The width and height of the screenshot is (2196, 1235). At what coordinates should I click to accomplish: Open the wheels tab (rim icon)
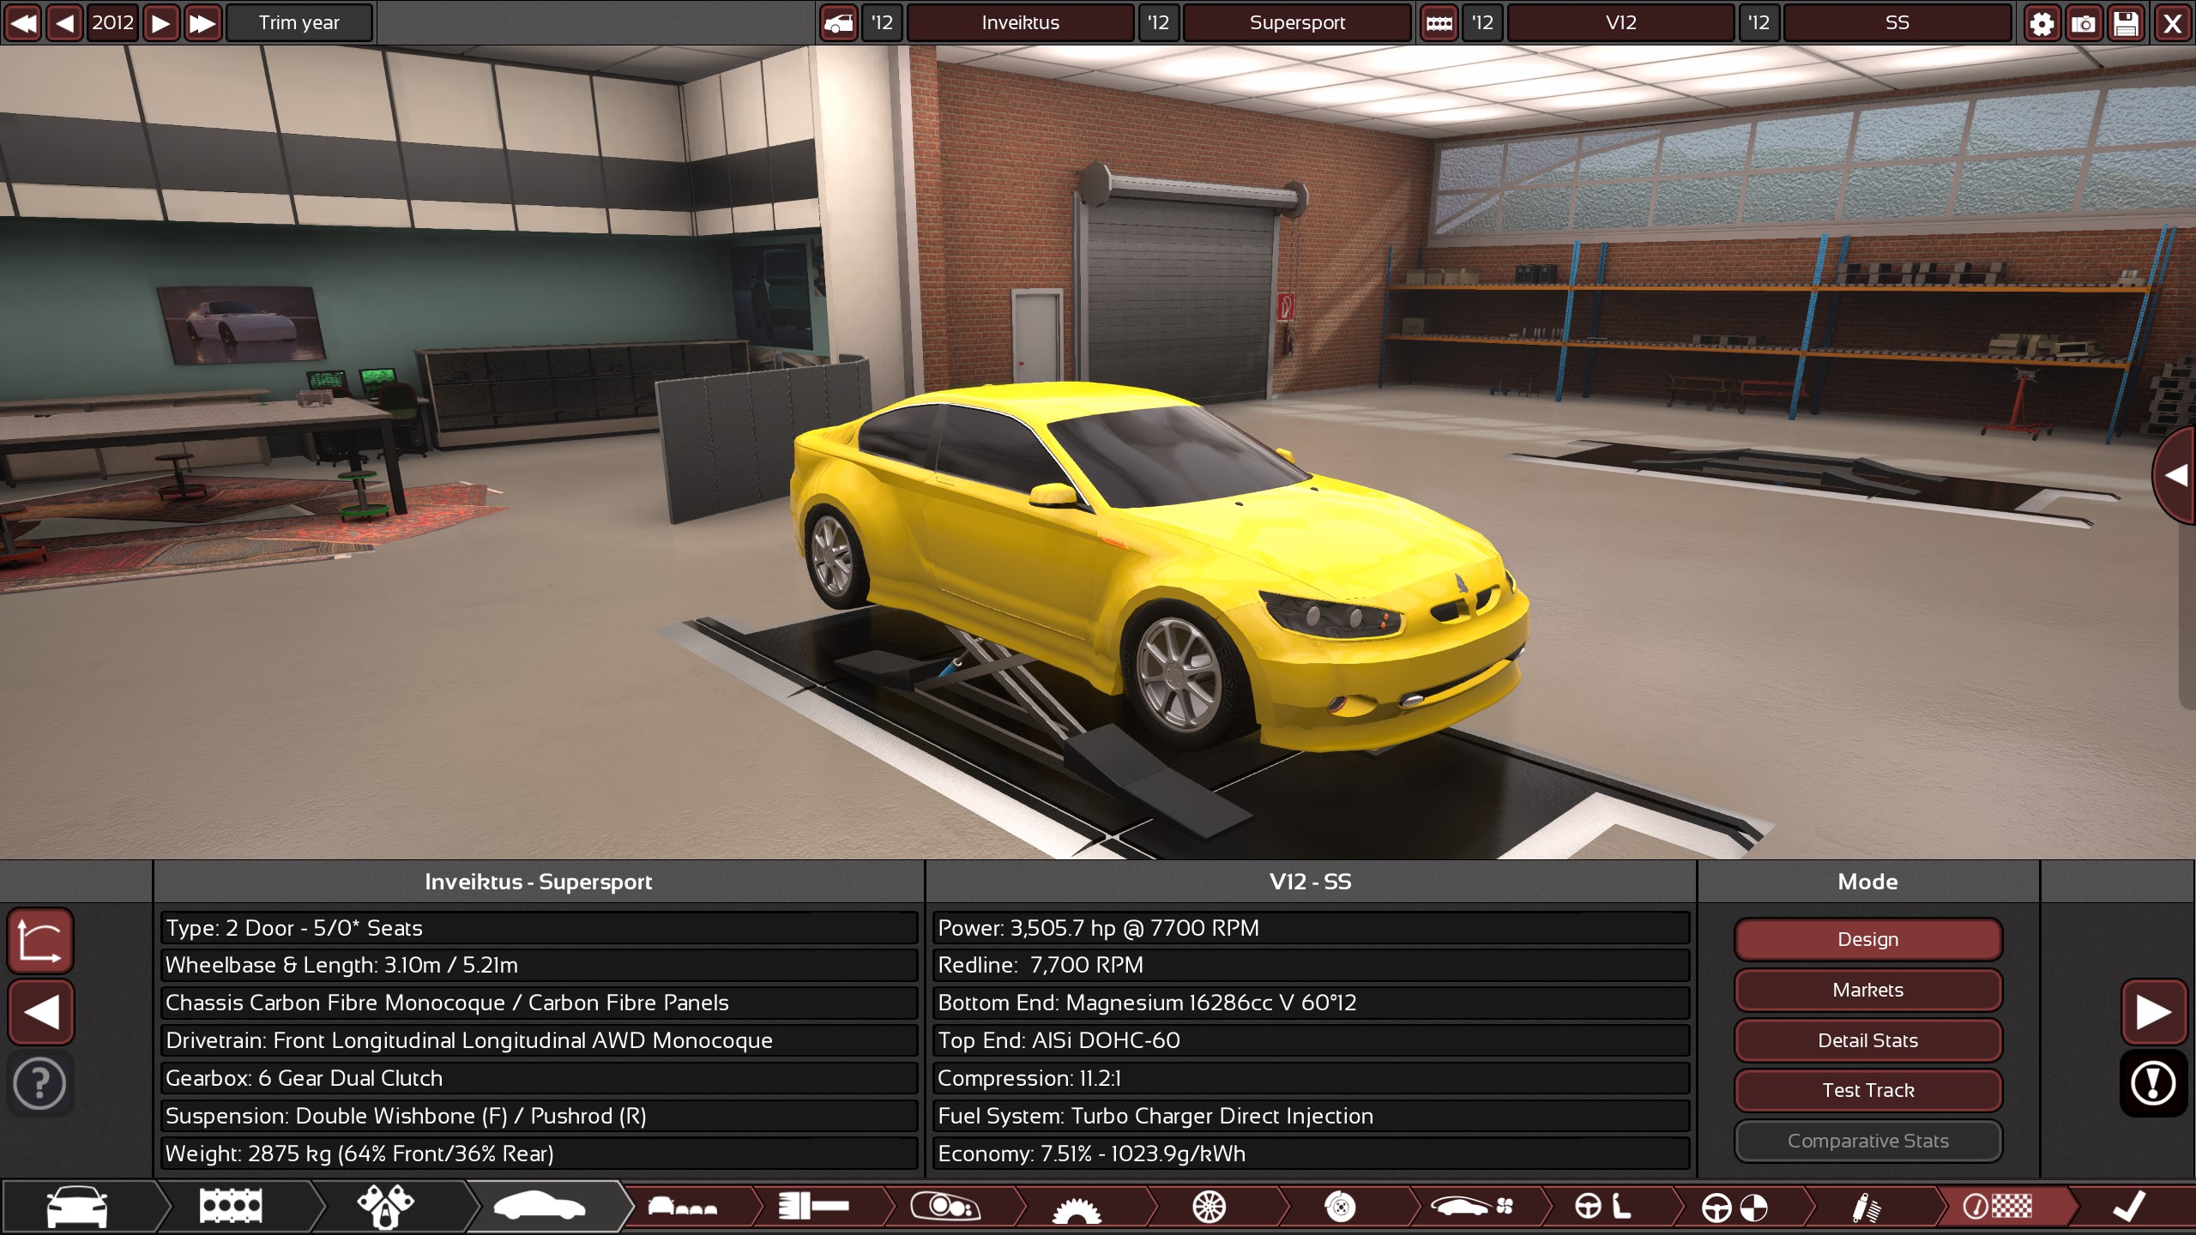(x=1209, y=1207)
